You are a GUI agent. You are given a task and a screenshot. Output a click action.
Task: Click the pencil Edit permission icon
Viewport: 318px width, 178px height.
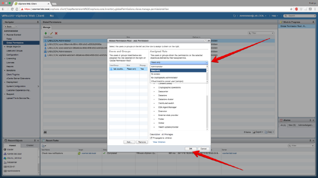(51, 33)
